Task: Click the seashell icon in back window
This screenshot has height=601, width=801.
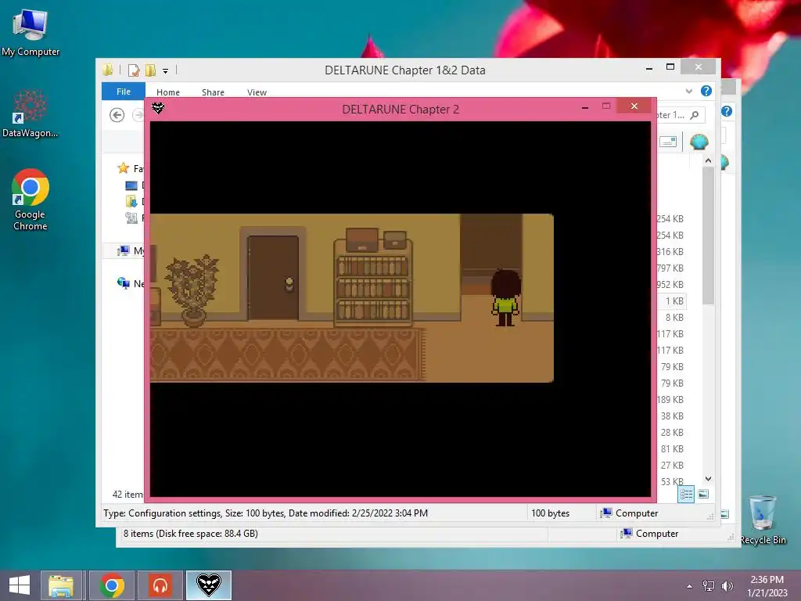Action: [x=725, y=163]
